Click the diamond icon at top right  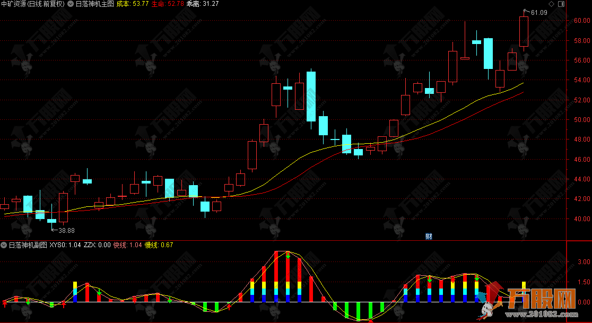click(552, 4)
